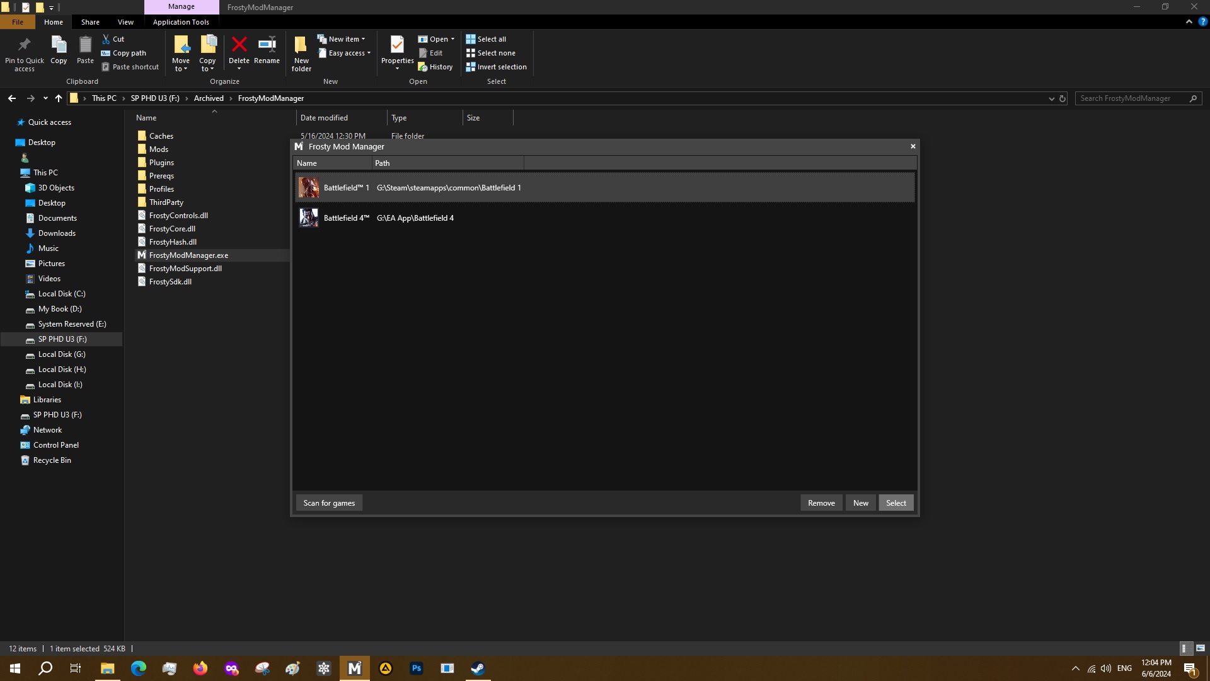Viewport: 1210px width, 681px height.
Task: Switch to the View ribbon tab
Action: click(125, 22)
